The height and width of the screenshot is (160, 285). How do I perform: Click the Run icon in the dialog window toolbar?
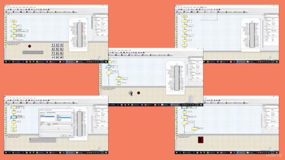32,100
